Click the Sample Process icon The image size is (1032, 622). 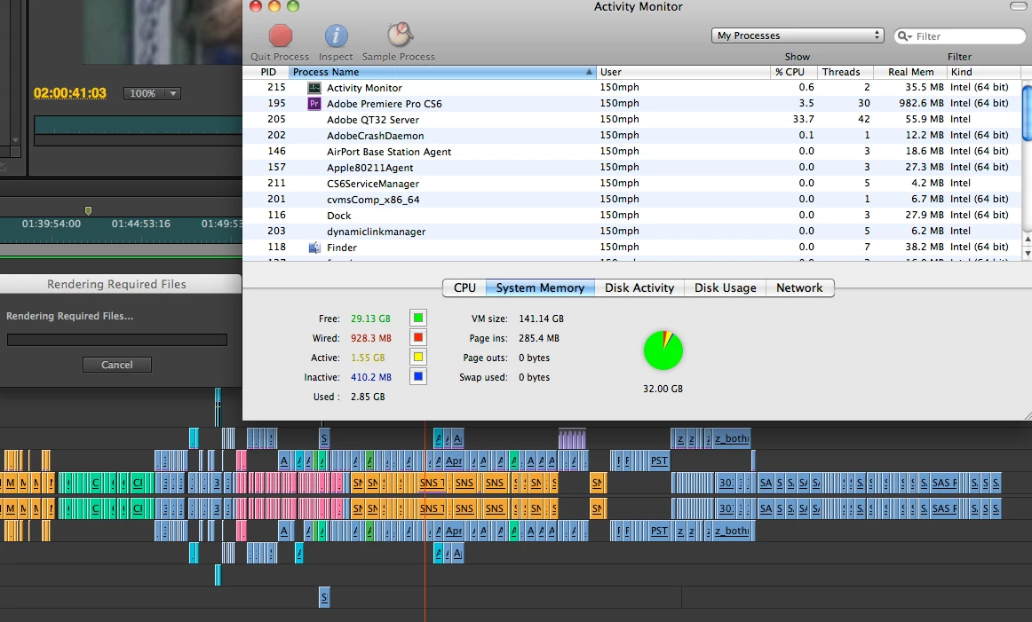click(x=400, y=35)
